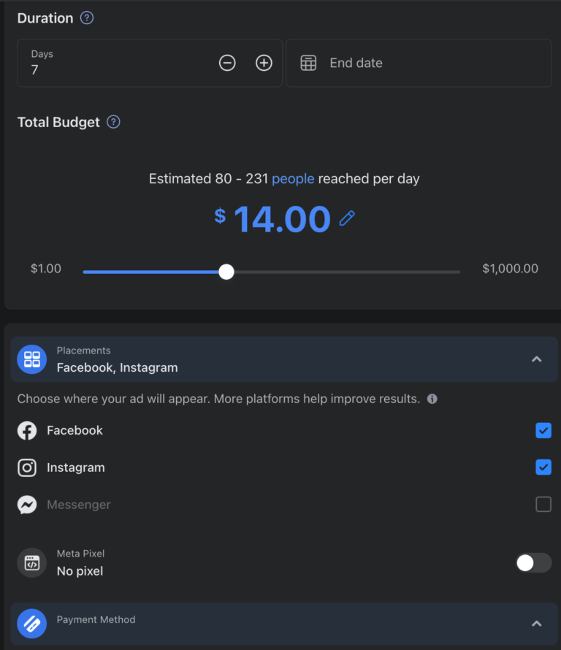Open the Total Budget help icon
This screenshot has height=650, width=561.
pos(113,122)
